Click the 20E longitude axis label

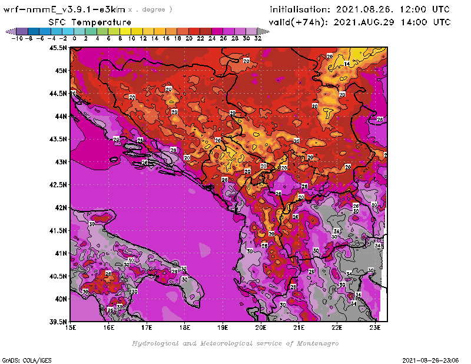click(261, 327)
